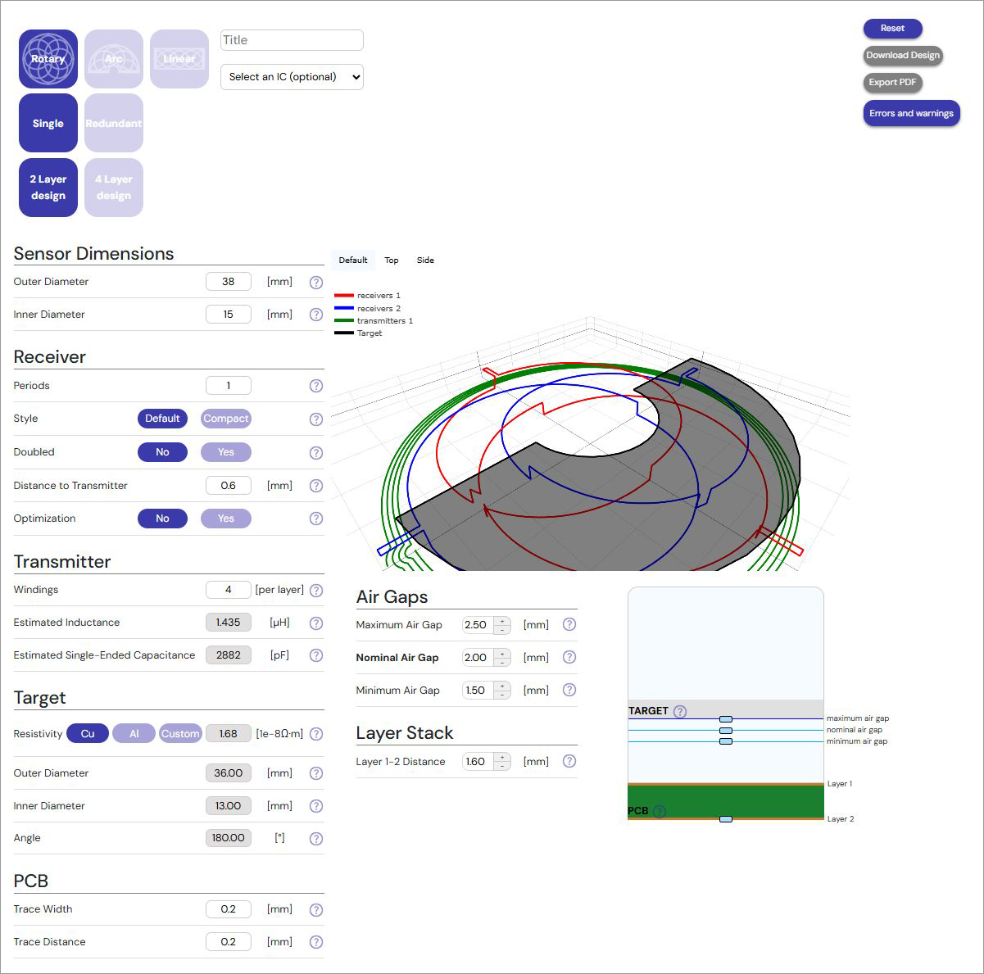Image resolution: width=984 pixels, height=974 pixels.
Task: Open the Select an IC dropdown
Action: (x=292, y=77)
